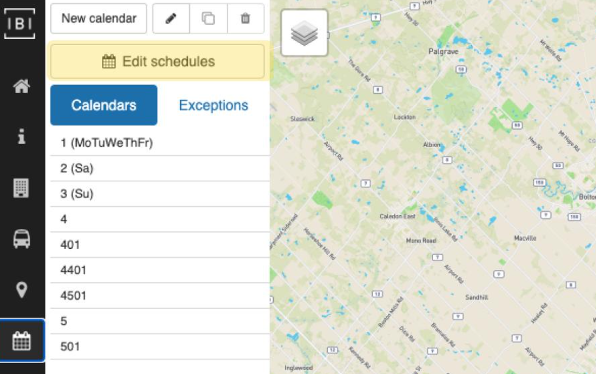Click the Sleswick label on the map
596x374 pixels.
point(302,119)
